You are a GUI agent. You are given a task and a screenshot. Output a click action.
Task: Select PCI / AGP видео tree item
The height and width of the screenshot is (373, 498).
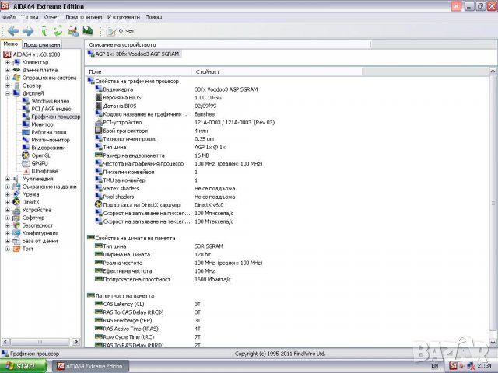click(x=51, y=109)
